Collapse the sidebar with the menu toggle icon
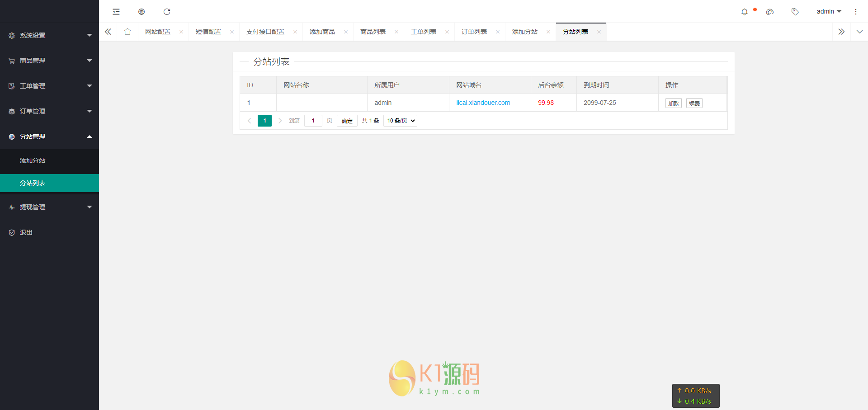 [116, 12]
